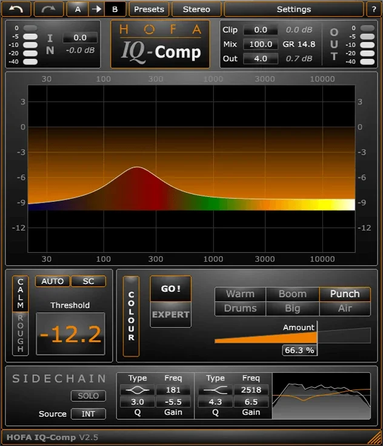Click the output level meter
This screenshot has width=383, height=446.
[367, 45]
